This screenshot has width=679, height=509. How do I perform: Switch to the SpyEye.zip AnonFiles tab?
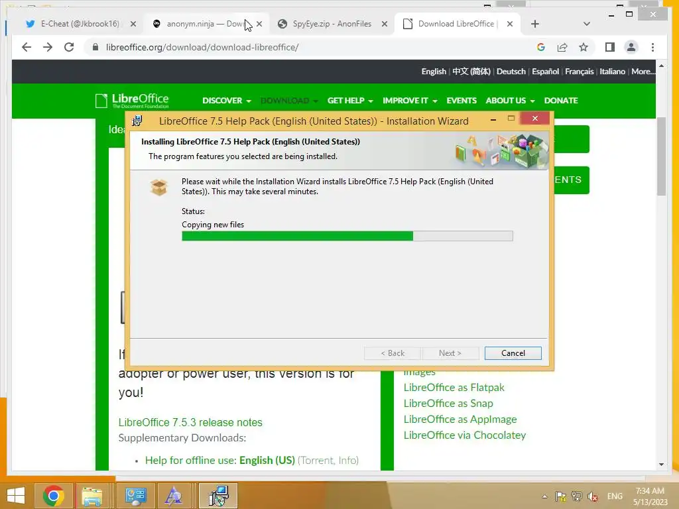tap(332, 24)
